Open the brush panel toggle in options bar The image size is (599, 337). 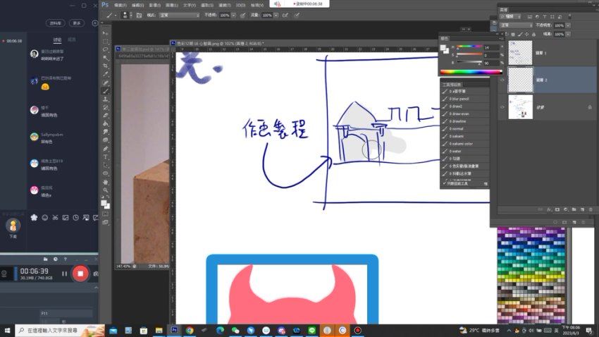tap(139, 16)
